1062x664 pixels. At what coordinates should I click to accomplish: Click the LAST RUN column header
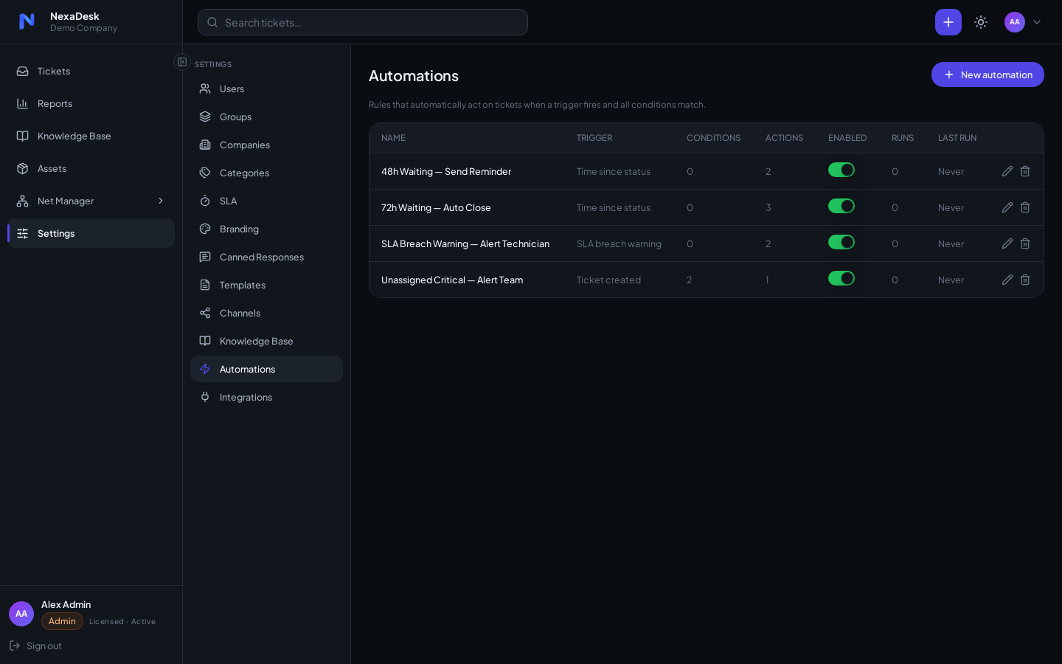click(957, 138)
